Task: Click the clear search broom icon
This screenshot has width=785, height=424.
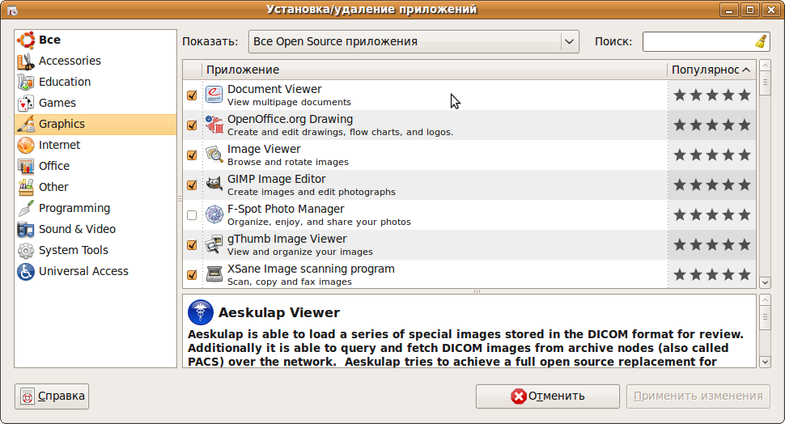Action: [760, 41]
